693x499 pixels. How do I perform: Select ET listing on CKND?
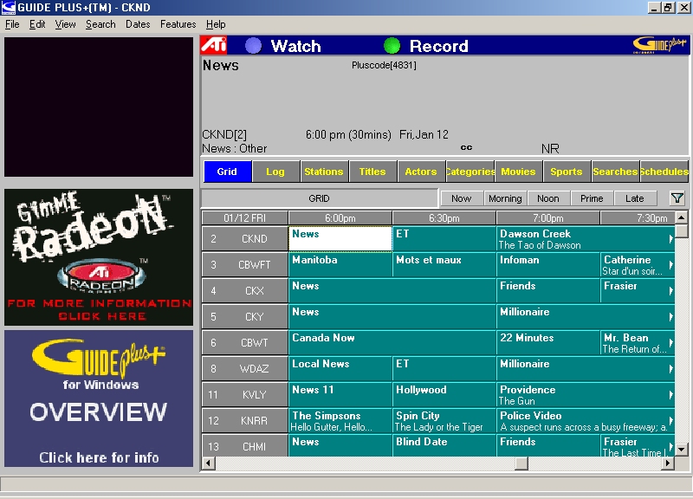(444, 239)
